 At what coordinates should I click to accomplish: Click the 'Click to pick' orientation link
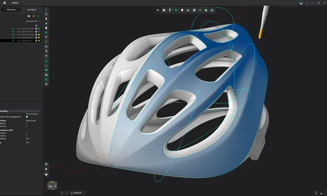(x=31, y=121)
